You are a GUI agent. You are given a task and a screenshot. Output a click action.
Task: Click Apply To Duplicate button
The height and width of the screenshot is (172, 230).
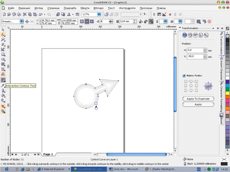[x=198, y=99]
